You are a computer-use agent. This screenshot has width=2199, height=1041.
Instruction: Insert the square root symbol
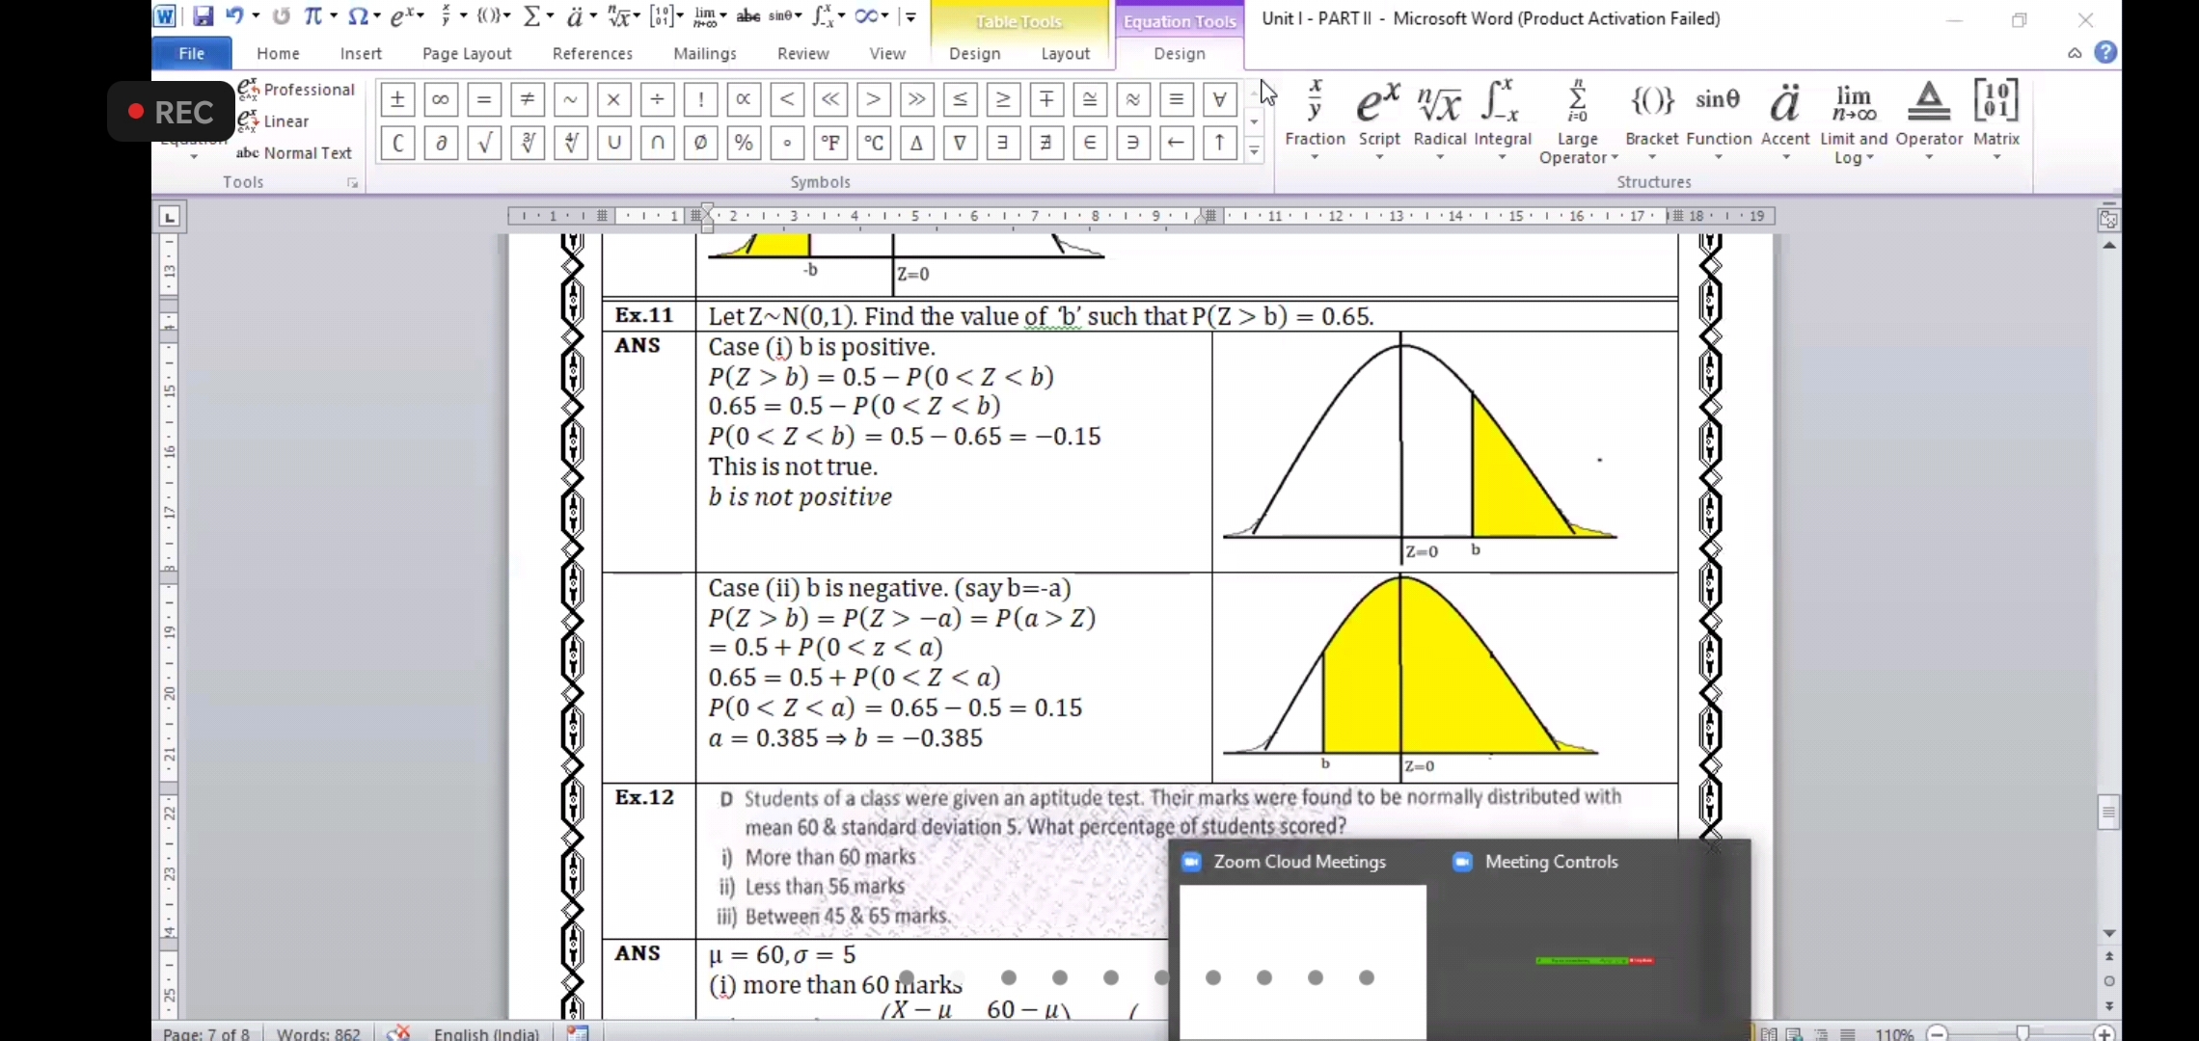(484, 143)
